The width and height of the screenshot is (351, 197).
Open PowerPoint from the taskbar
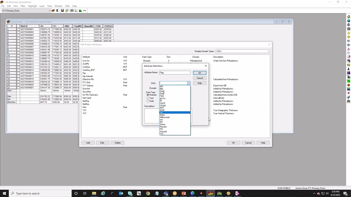click(x=184, y=193)
